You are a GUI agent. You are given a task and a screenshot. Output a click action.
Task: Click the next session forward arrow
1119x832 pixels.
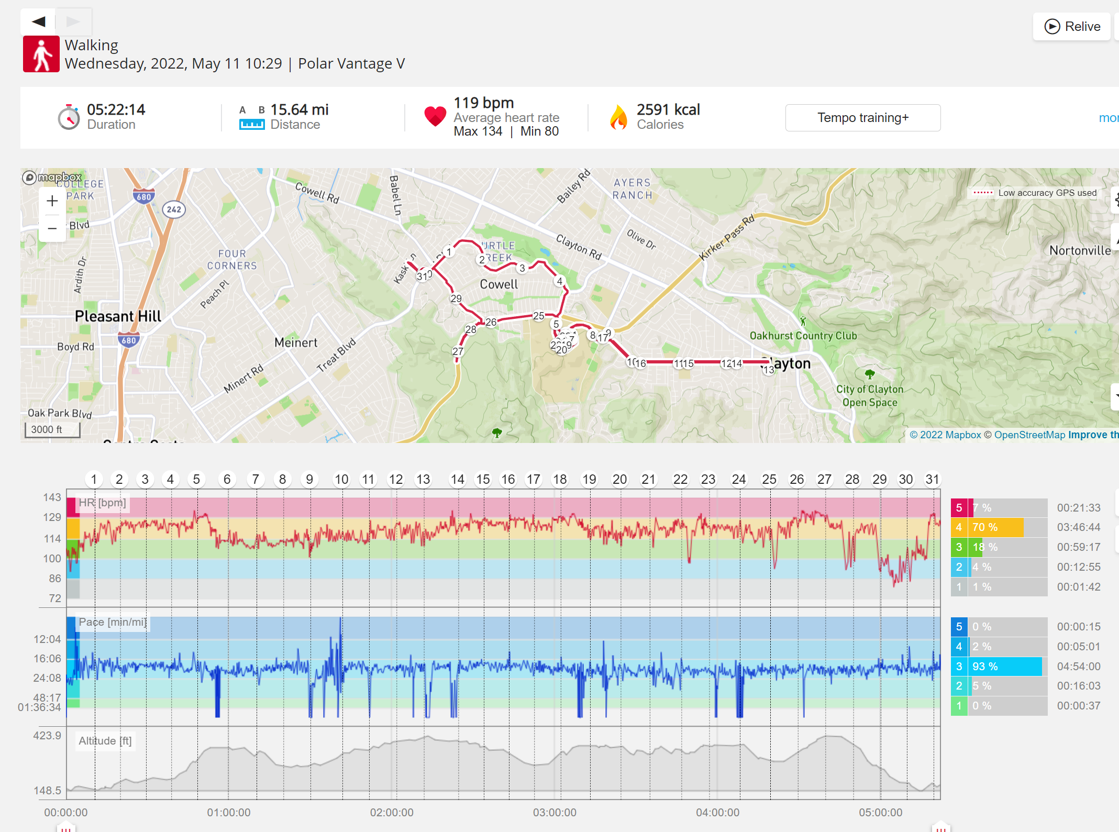pyautogui.click(x=73, y=21)
